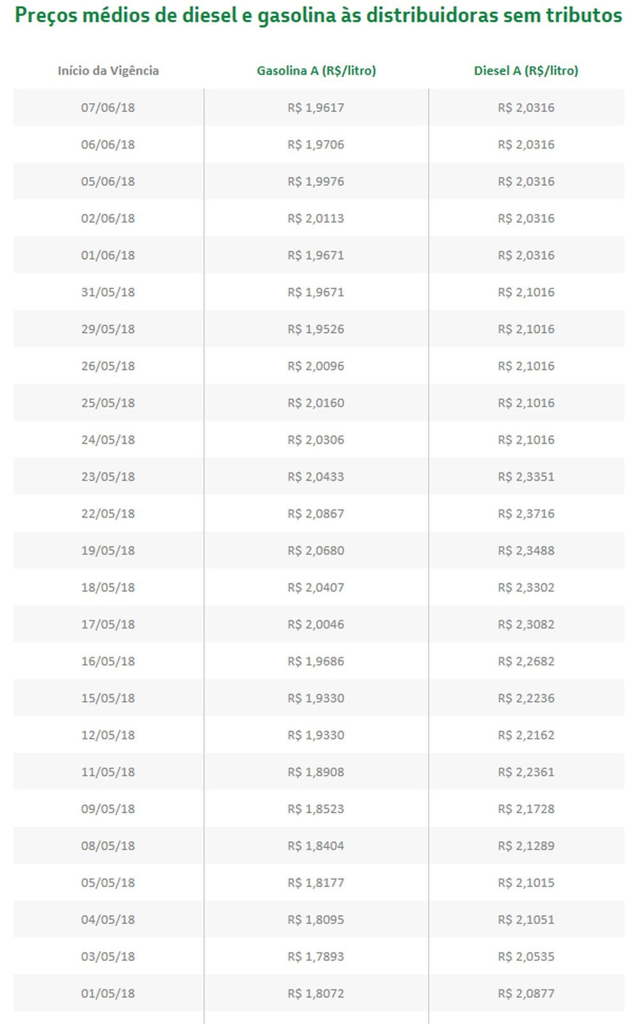Select gasoline price R$ 1,8908
This screenshot has width=637, height=1024.
[316, 772]
